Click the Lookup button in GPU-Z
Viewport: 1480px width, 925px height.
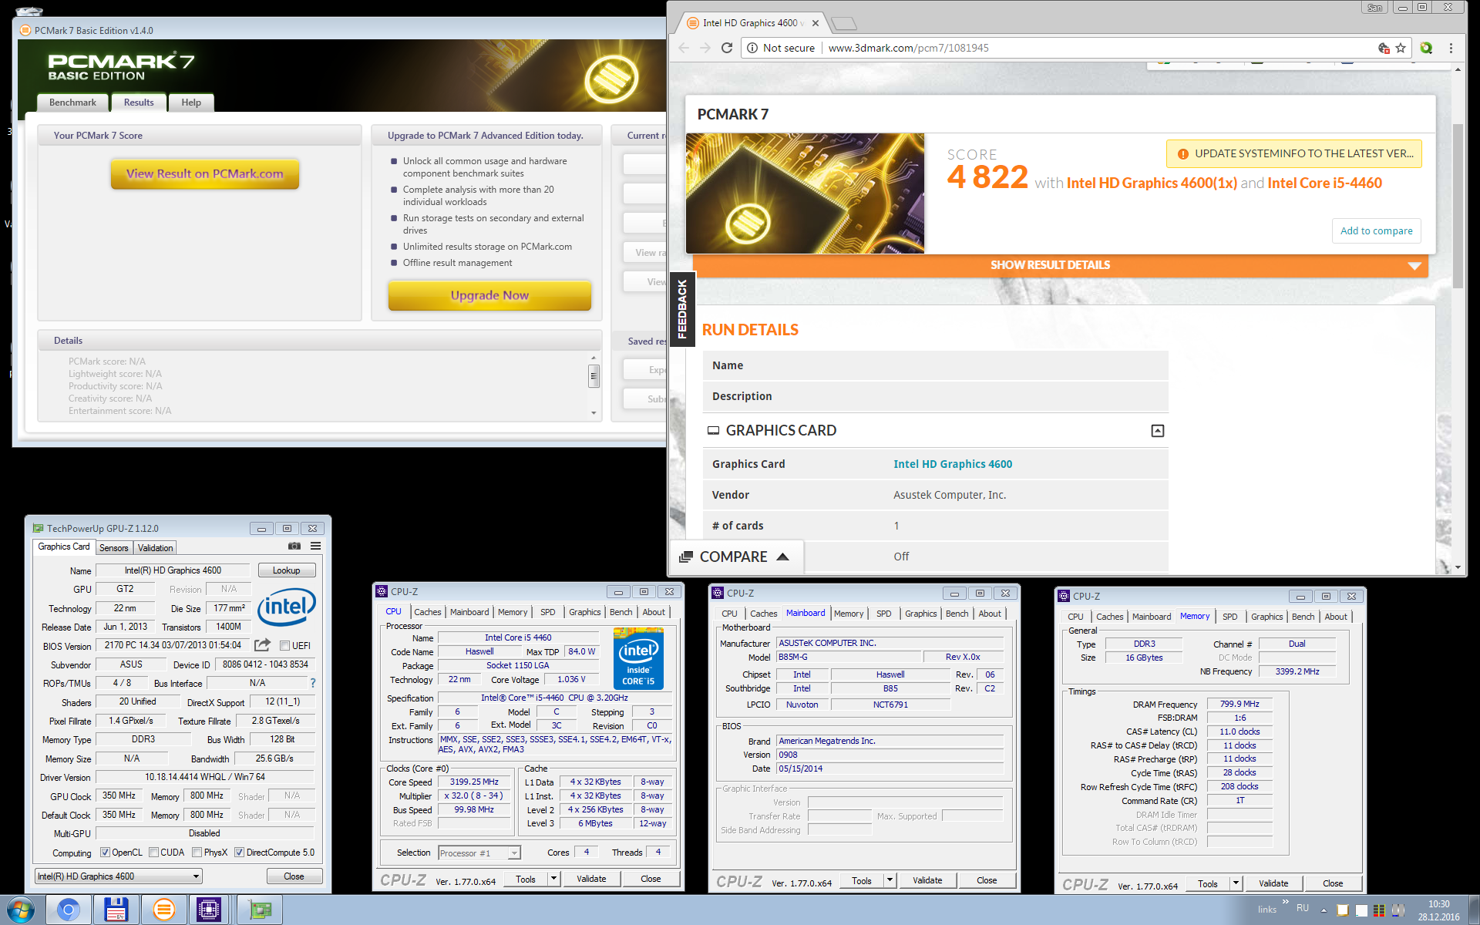click(x=286, y=570)
